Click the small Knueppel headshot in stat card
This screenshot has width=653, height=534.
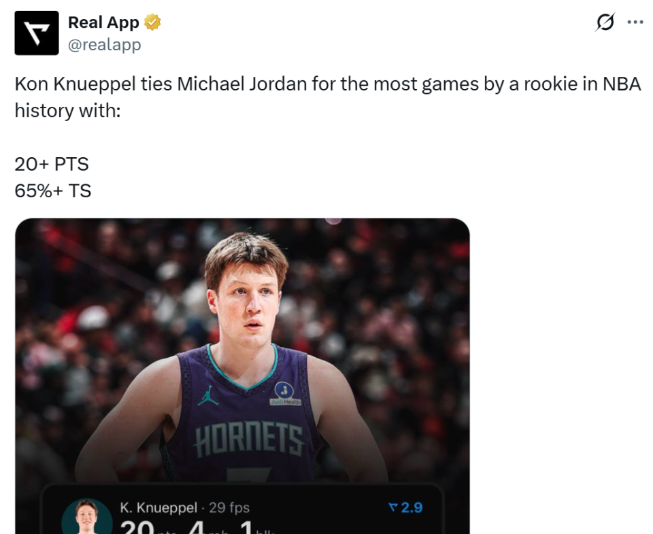[x=86, y=518]
